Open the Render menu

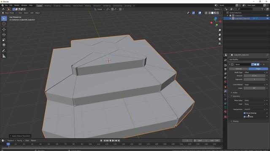[17, 5]
